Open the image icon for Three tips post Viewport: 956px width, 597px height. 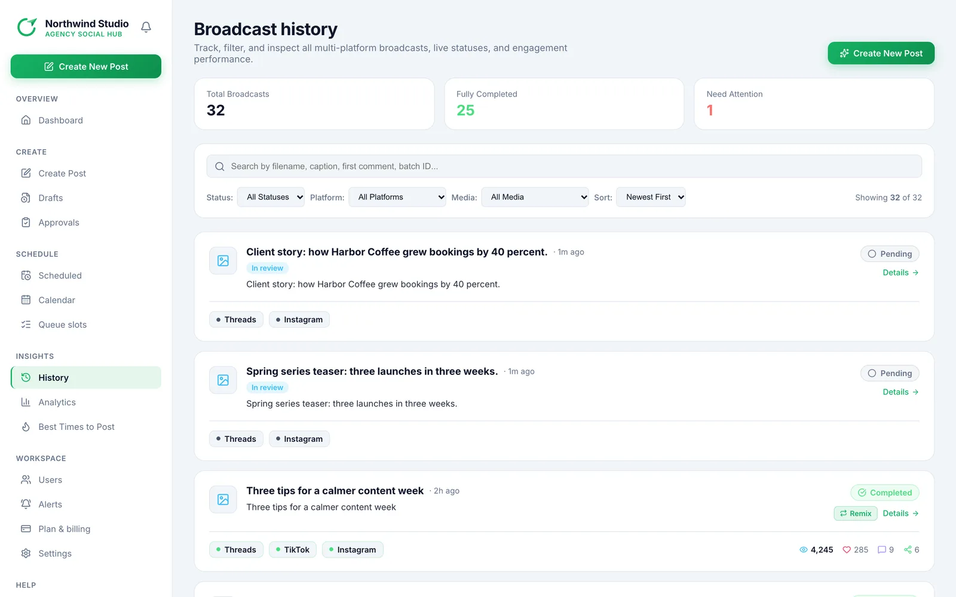pos(223,500)
